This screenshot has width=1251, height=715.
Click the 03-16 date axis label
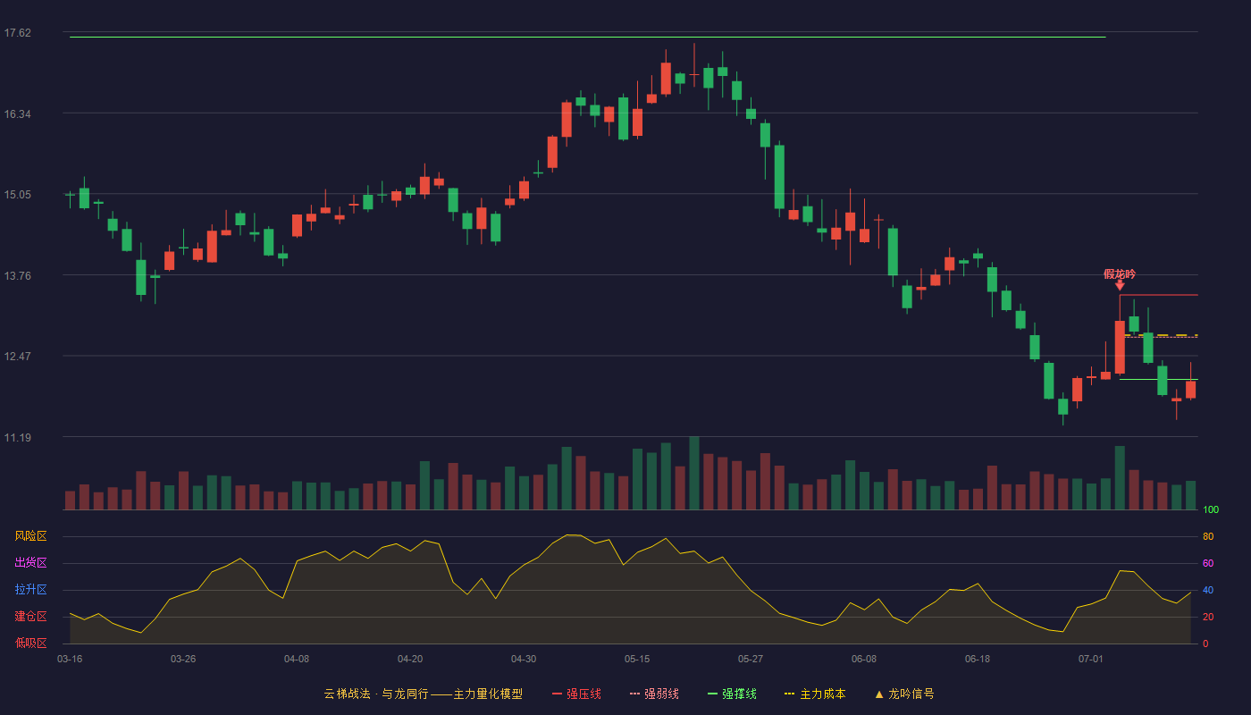[x=70, y=659]
